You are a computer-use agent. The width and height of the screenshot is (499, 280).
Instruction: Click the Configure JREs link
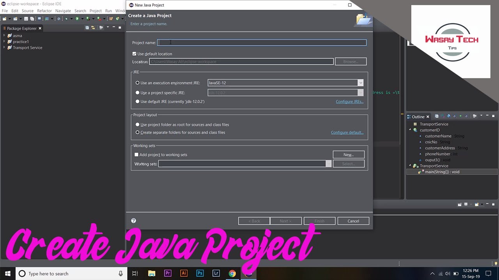[350, 101]
